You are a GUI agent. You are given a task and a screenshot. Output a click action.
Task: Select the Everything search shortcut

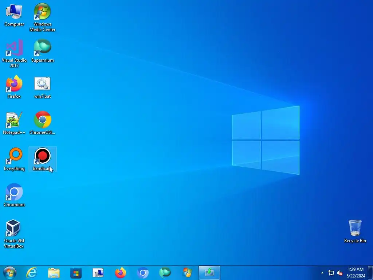(14, 159)
